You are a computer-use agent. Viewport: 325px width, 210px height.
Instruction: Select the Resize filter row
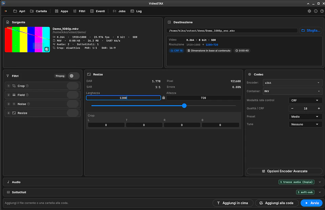43,113
